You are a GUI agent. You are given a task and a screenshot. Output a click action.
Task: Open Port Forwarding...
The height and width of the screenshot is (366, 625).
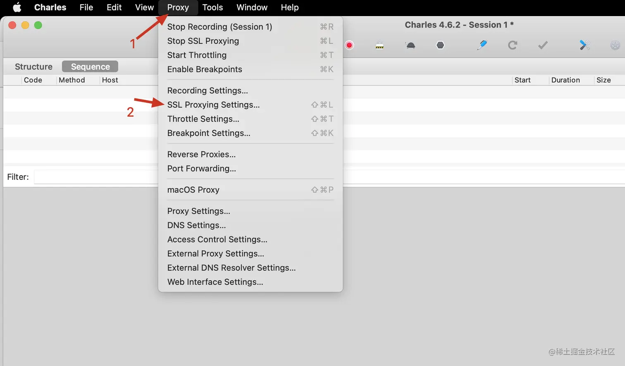250,168
